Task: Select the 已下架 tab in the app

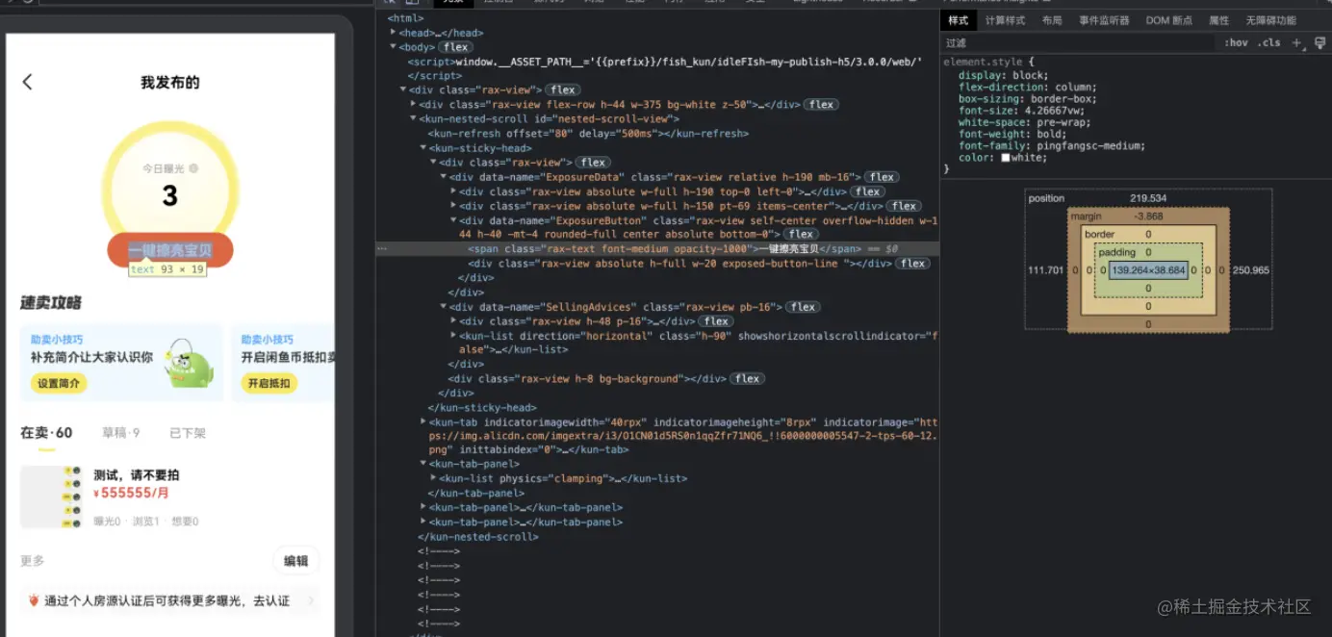Action: coord(188,433)
